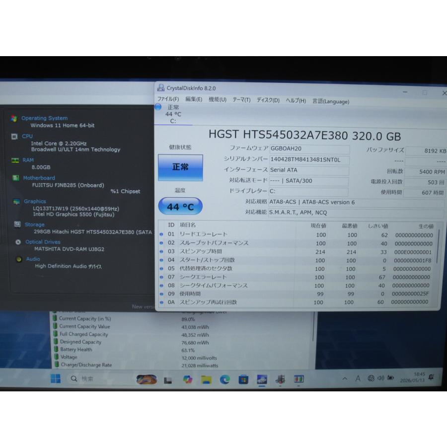Viewport: 447px width, 447px height.
Task: Open the Graphics section in Speccy
Action: [35, 201]
